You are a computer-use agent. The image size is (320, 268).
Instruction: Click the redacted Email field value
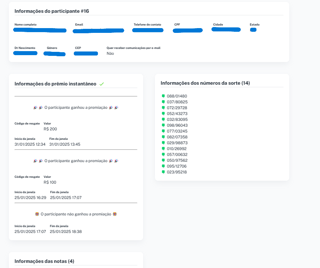point(98,30)
